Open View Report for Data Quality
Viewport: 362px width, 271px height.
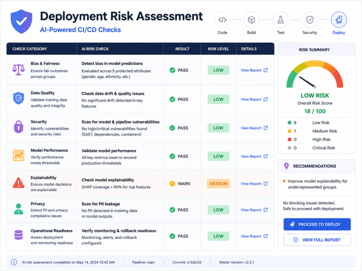(254, 99)
